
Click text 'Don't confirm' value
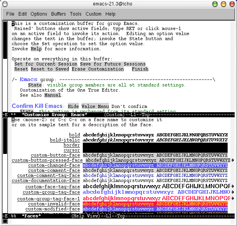pos(129,106)
